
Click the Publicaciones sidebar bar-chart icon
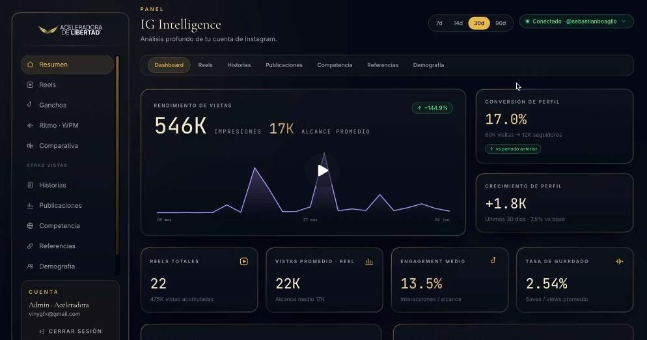pyautogui.click(x=30, y=205)
